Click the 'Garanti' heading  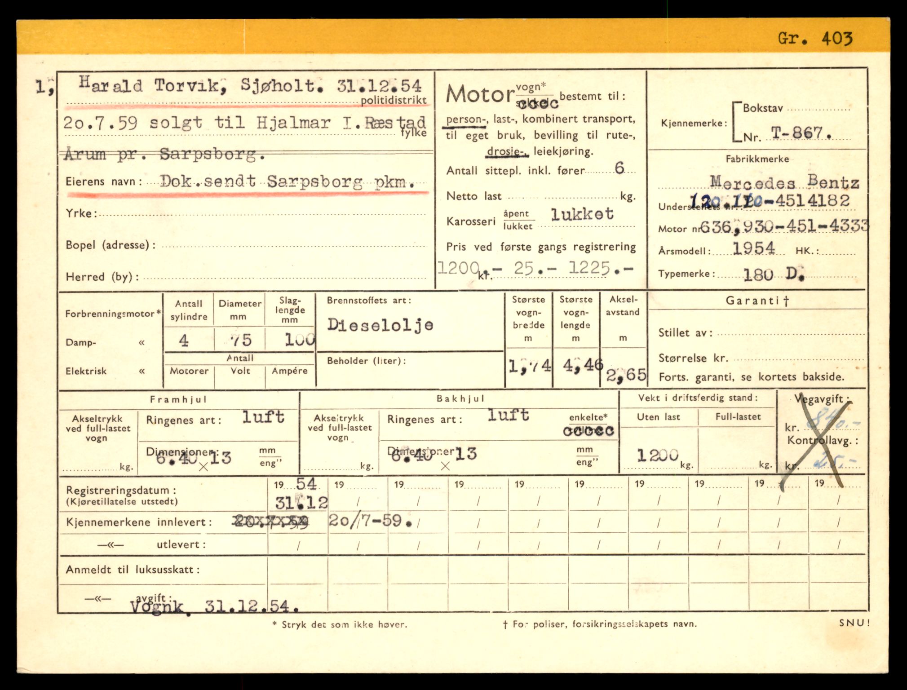click(x=757, y=301)
